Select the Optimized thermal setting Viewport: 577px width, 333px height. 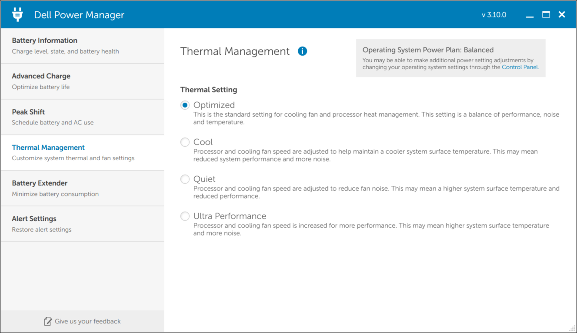click(185, 105)
